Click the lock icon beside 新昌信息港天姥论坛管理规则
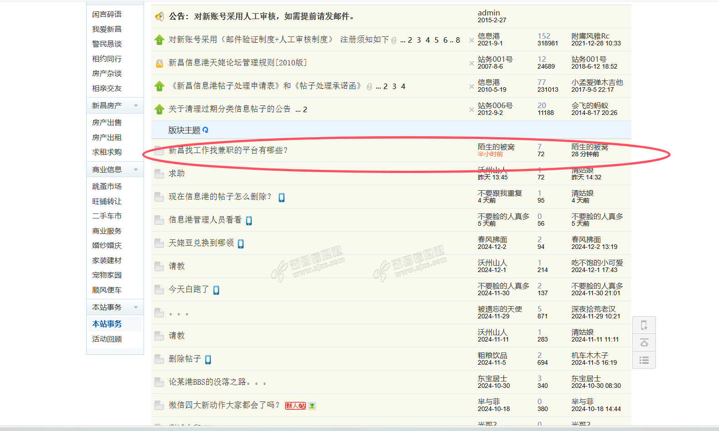 click(159, 64)
